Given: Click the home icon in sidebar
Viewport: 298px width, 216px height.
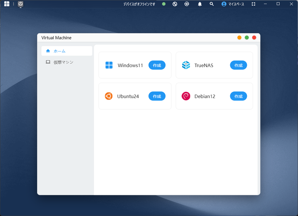Looking at the screenshot, I should coord(48,51).
